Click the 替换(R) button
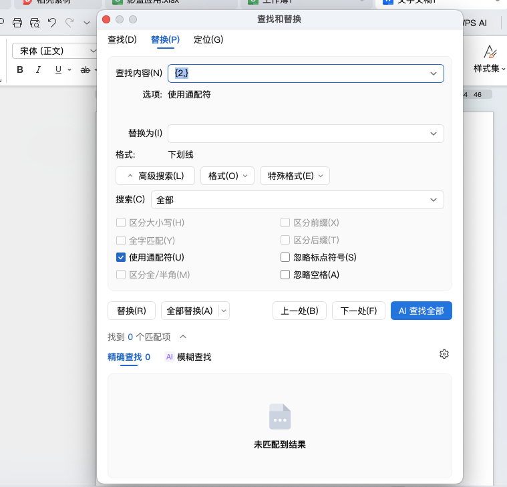The height and width of the screenshot is (487, 507). [132, 311]
